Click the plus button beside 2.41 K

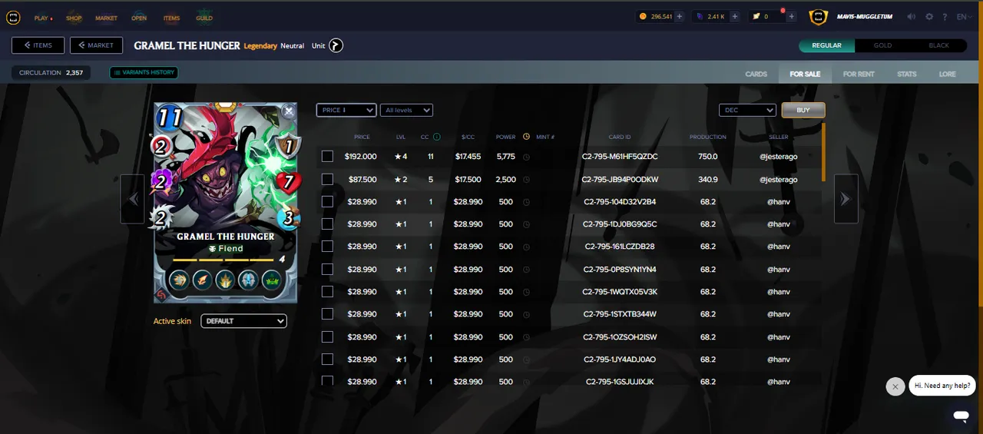tap(734, 16)
